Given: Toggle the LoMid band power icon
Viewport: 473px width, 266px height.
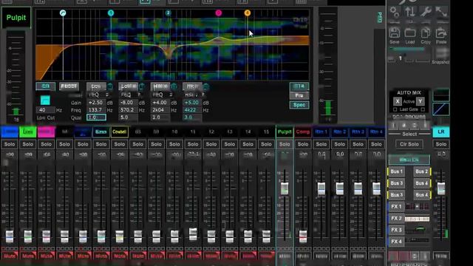Looking at the screenshot, I should click(142, 86).
